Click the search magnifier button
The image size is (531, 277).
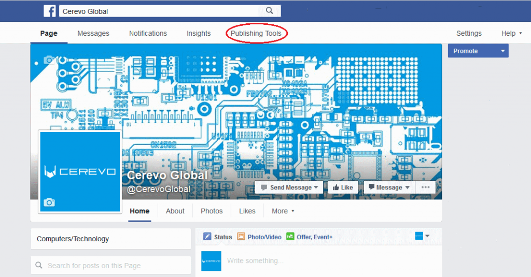click(x=269, y=11)
